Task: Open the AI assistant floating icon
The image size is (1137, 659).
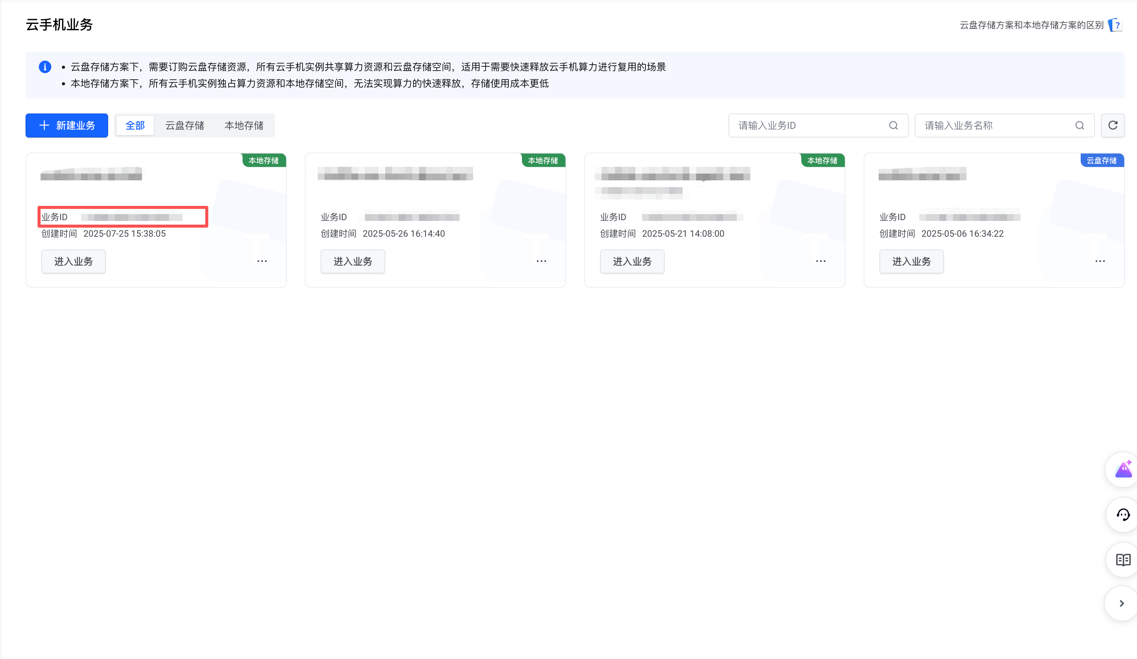Action: coord(1122,469)
